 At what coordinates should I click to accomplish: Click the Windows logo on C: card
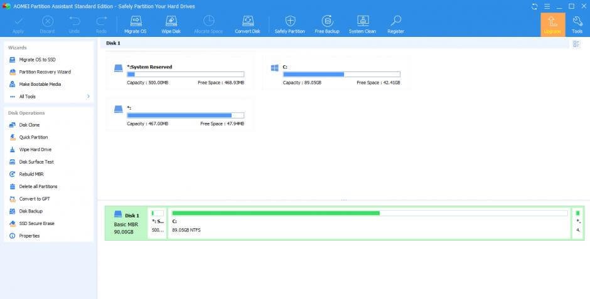point(275,68)
